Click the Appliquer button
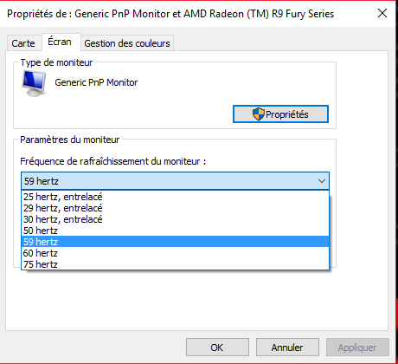Viewport: 398px width, 364px height. pyautogui.click(x=357, y=348)
